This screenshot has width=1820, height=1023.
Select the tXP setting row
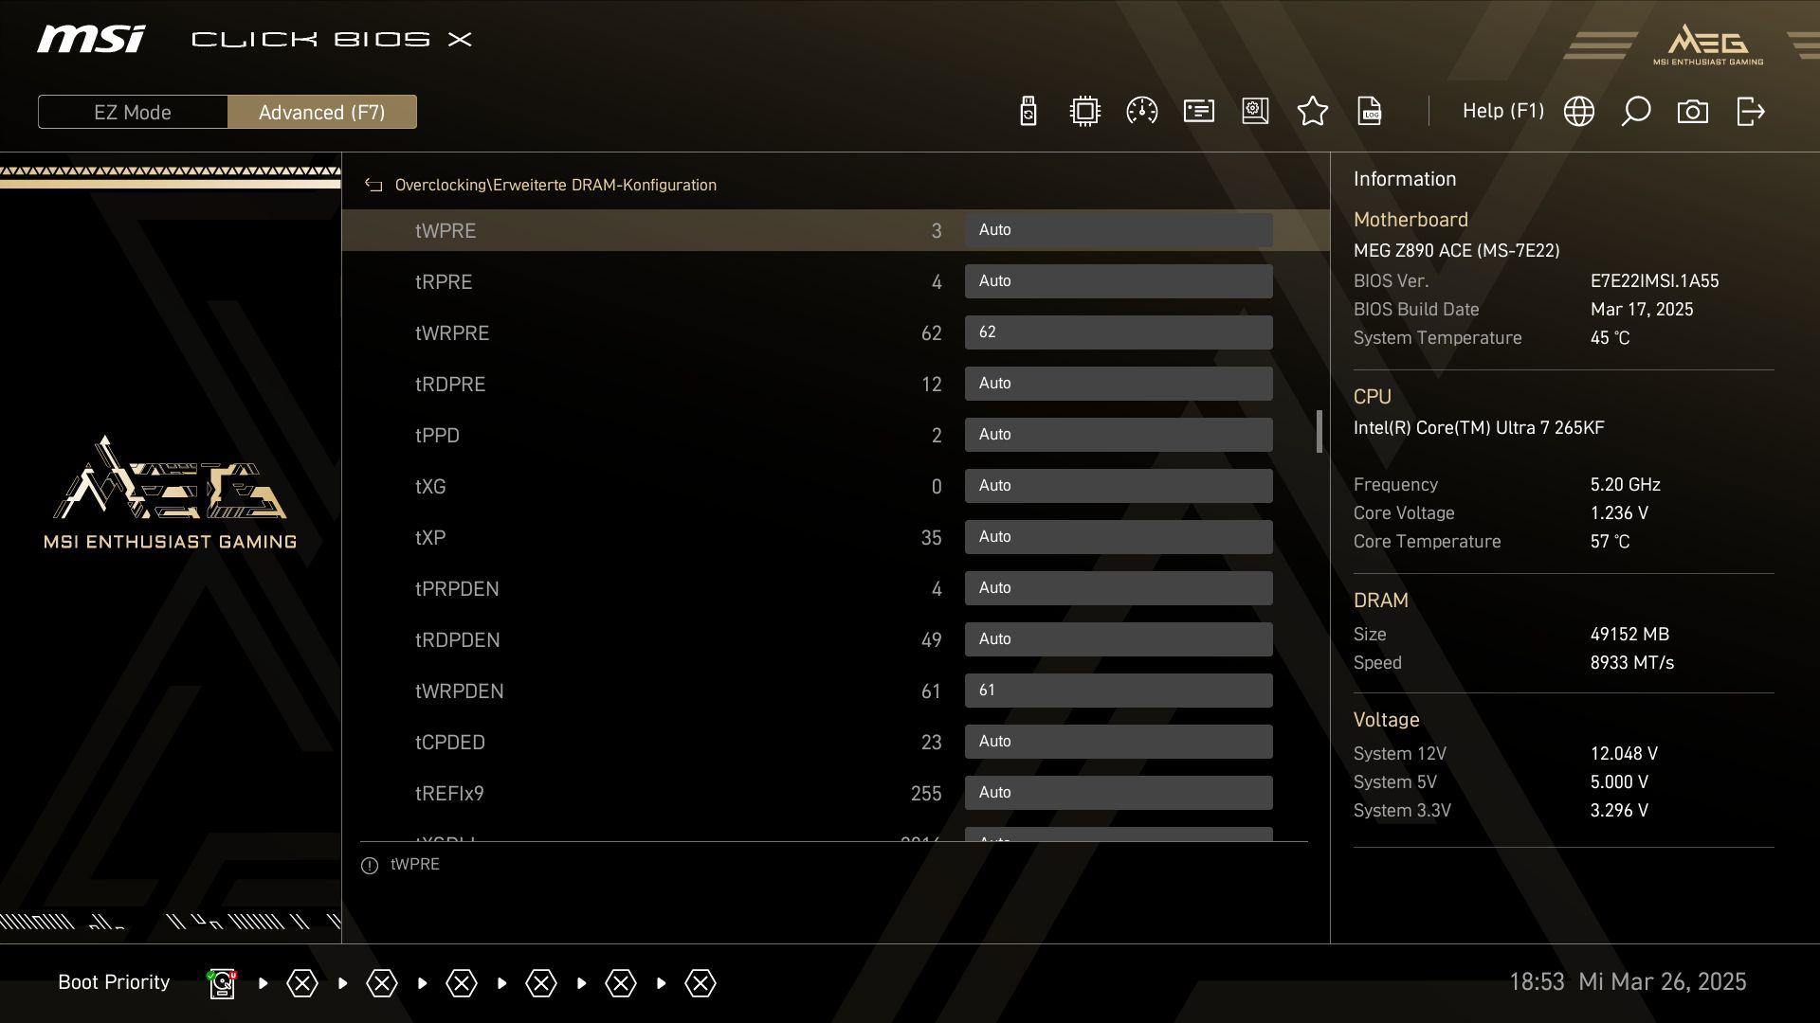pos(664,538)
